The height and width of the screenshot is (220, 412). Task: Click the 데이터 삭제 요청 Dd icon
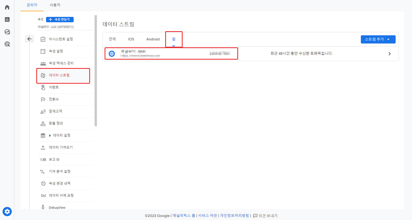click(x=43, y=196)
